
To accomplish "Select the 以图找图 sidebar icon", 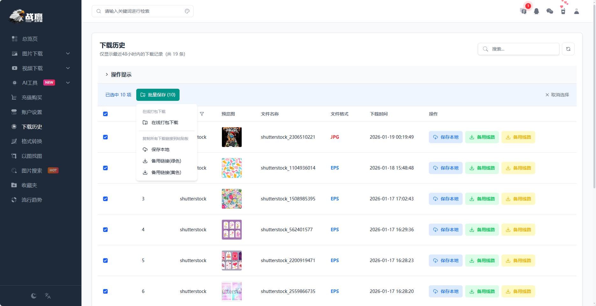I will click(x=14, y=156).
